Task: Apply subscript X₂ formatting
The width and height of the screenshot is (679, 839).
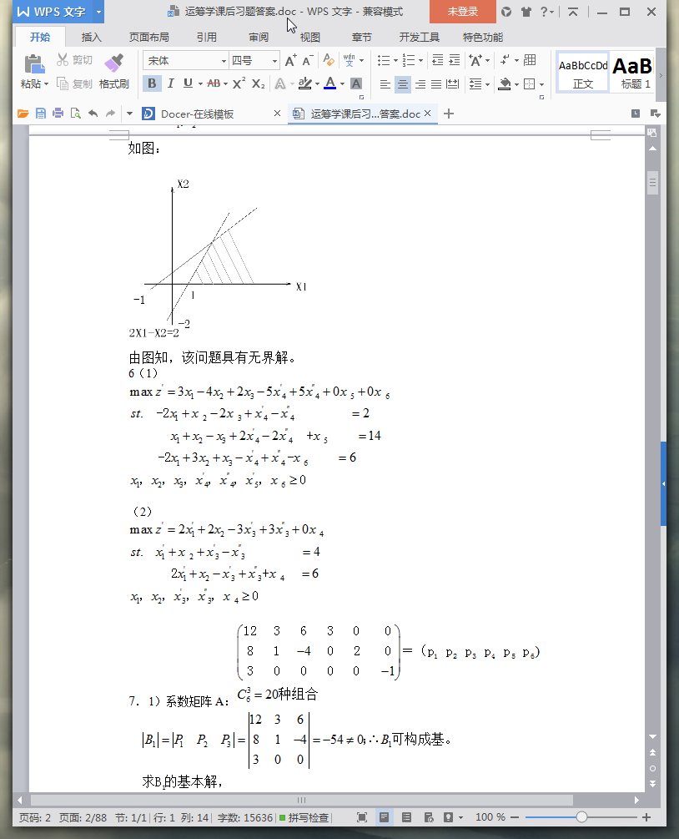Action: pyautogui.click(x=259, y=83)
